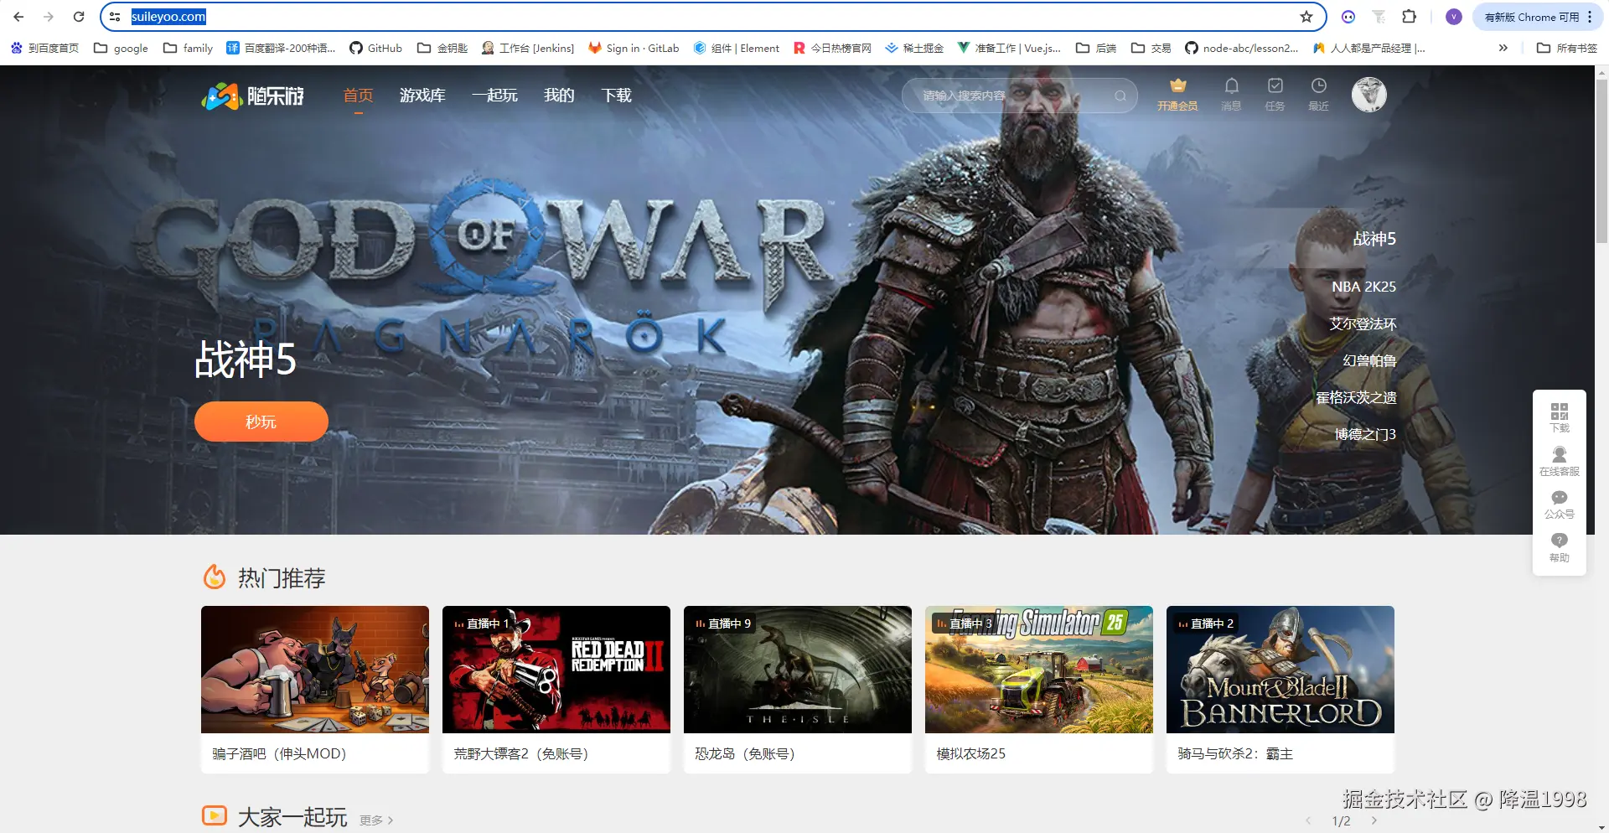Click the user avatar in header

1368,95
